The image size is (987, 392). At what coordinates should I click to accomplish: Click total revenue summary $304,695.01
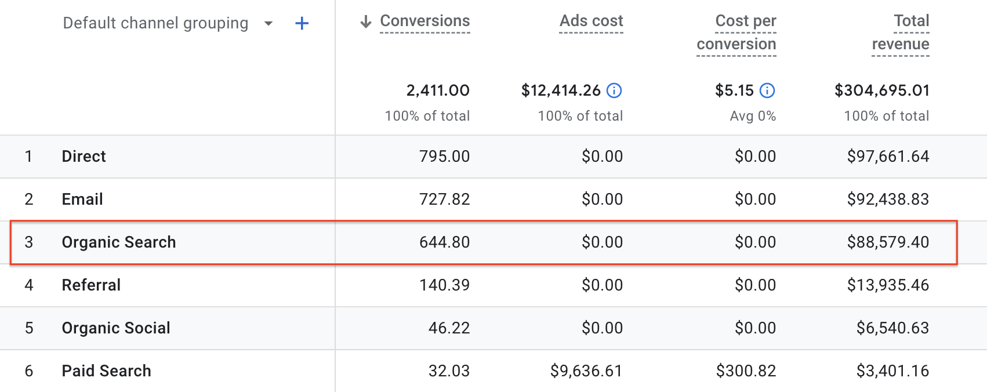(881, 90)
